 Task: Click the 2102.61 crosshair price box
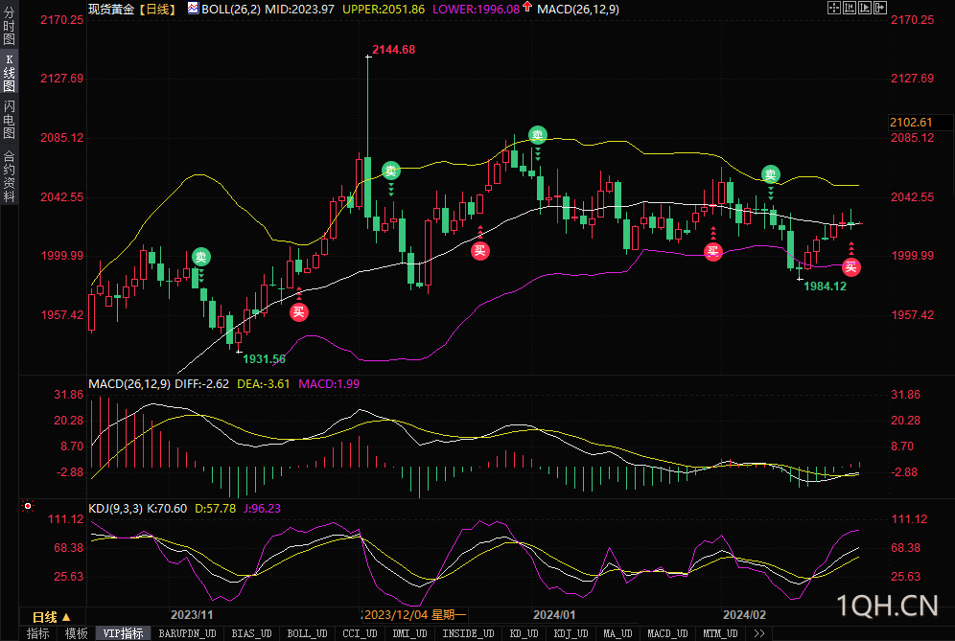click(920, 123)
